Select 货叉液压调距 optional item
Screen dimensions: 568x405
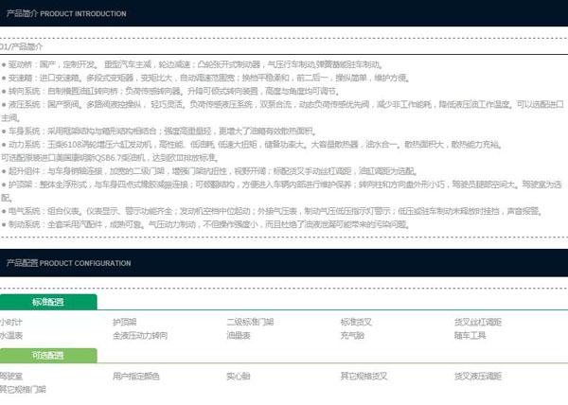click(x=477, y=377)
